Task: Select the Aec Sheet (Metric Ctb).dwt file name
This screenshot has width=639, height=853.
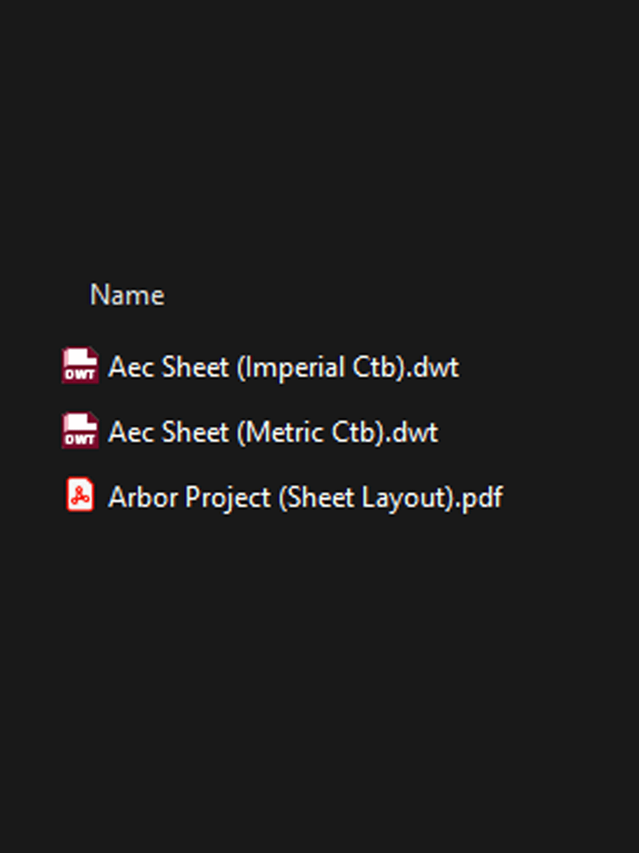Action: (273, 432)
